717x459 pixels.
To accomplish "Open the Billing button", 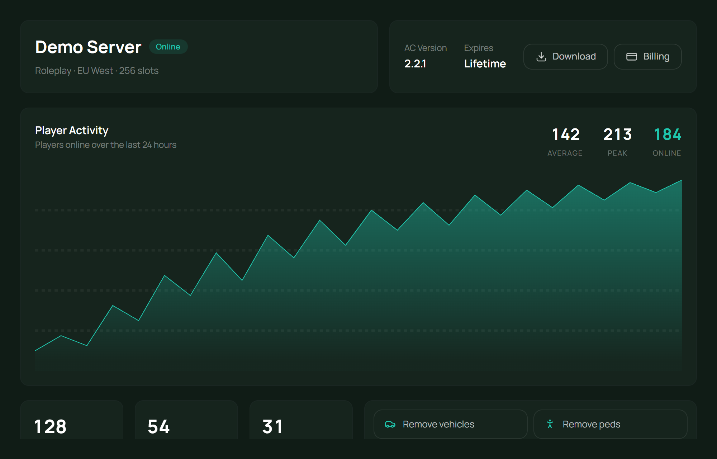I will tap(647, 57).
